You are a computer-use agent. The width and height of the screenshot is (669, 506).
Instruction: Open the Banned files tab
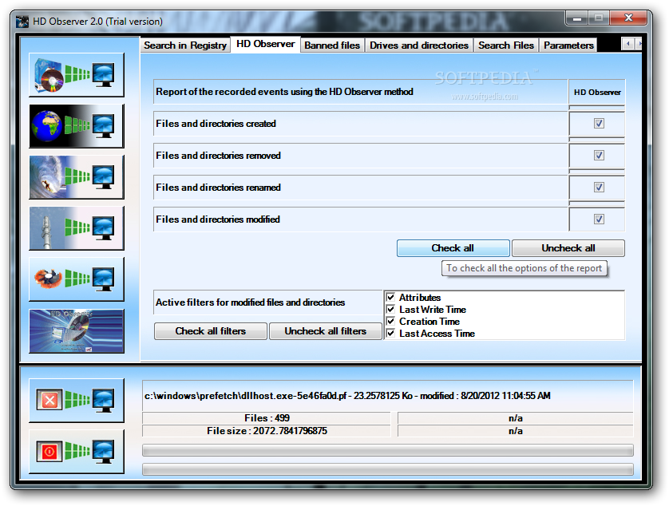pos(332,45)
